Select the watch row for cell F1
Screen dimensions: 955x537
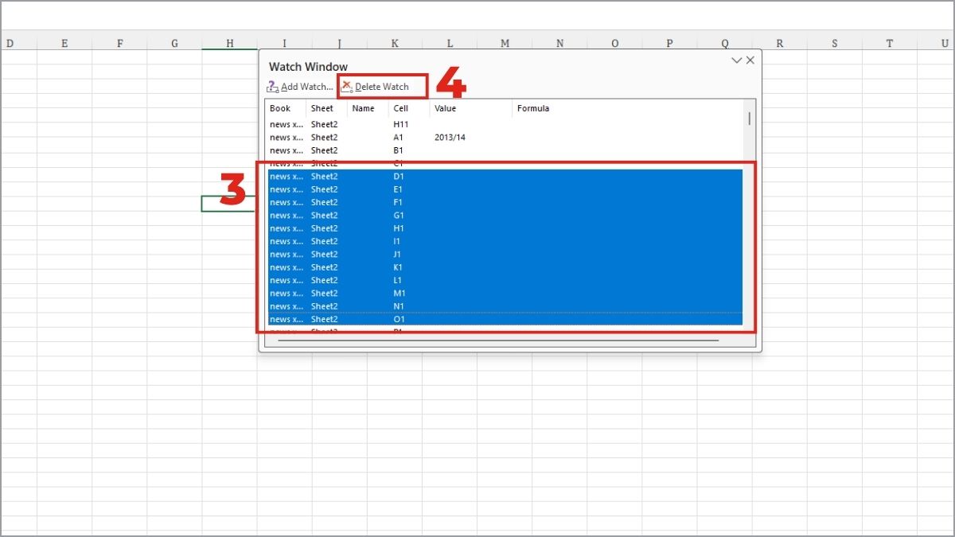[x=504, y=202]
